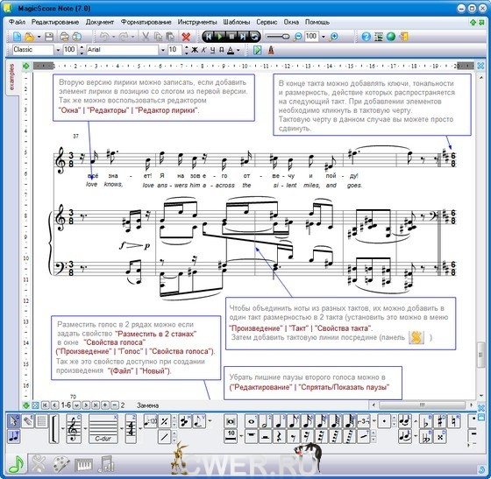Select the examples document side tab
The image size is (491, 479).
click(12, 77)
